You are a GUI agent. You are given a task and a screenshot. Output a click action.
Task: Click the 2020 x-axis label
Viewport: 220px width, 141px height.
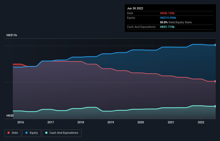click(141, 122)
